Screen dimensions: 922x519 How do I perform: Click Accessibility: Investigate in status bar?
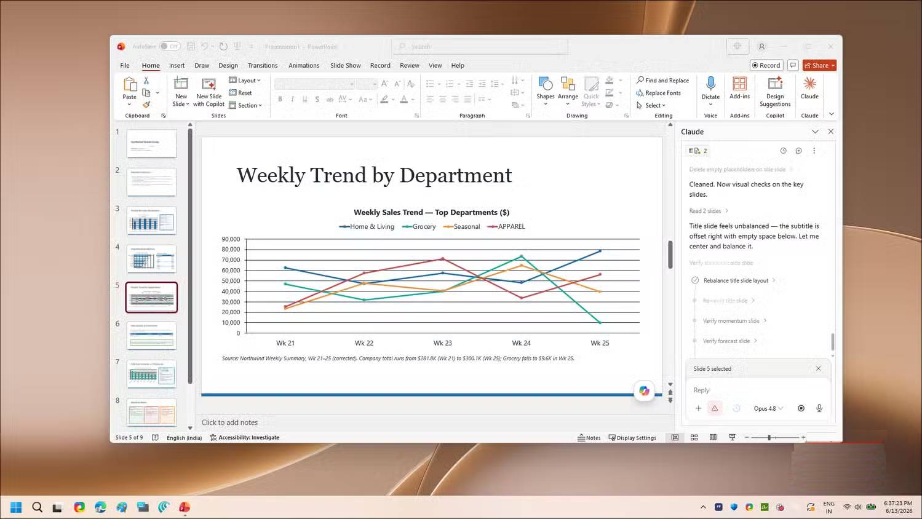click(244, 438)
